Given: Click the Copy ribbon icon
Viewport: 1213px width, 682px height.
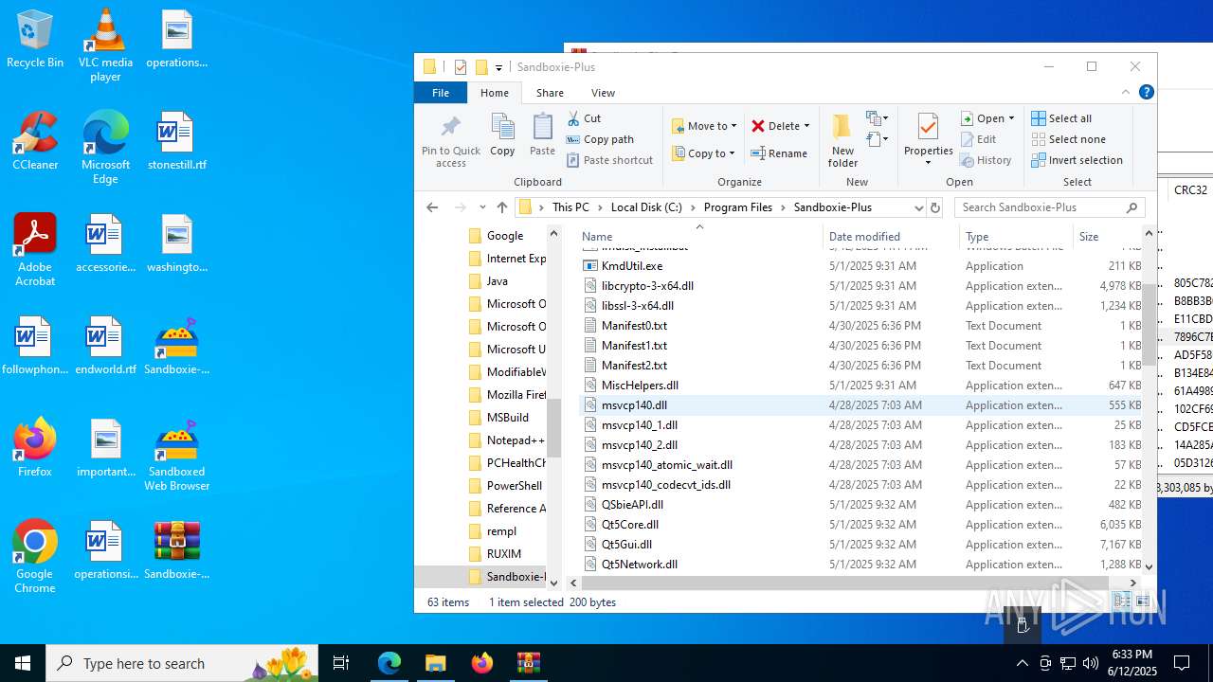Looking at the screenshot, I should [502, 135].
